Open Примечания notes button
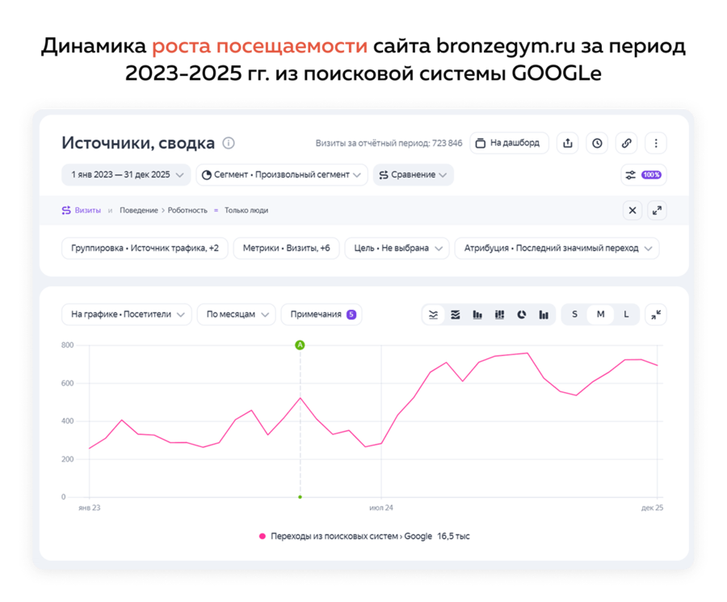The height and width of the screenshot is (602, 727). coord(321,315)
